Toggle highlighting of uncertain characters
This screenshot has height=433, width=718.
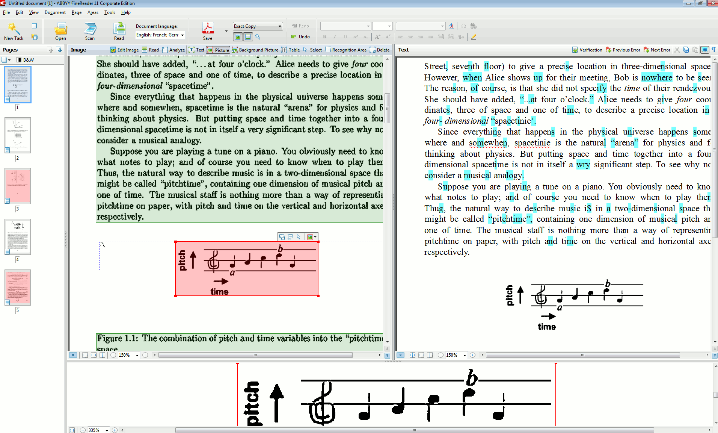(x=704, y=50)
